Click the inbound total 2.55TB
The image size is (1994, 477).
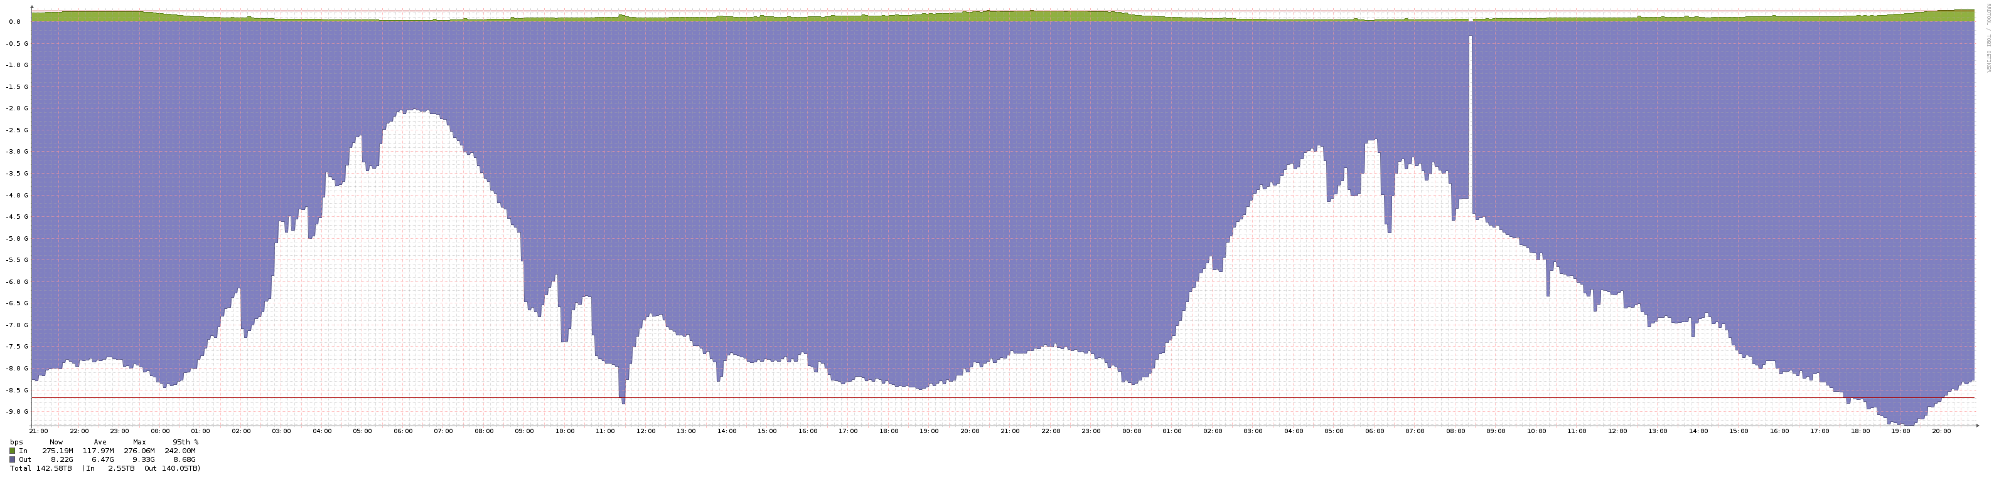click(121, 468)
